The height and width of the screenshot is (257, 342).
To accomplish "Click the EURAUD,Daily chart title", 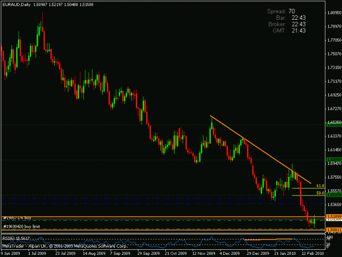I will point(16,4).
